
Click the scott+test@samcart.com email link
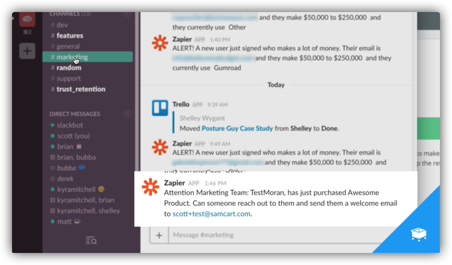tap(211, 214)
